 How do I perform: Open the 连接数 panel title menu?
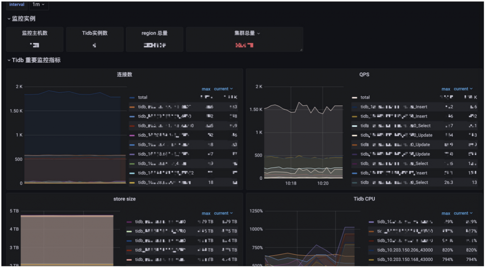pos(125,74)
